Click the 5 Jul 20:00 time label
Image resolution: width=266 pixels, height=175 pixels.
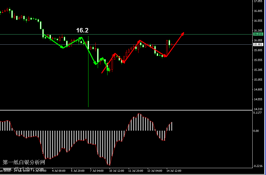[78, 171]
